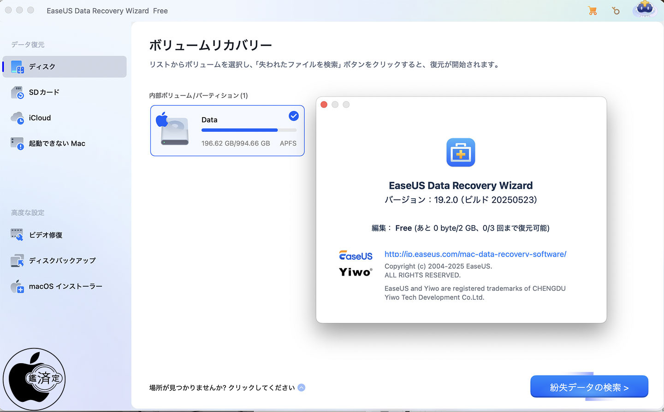Click the EaseUS logo in About dialog
664x412 pixels.
tap(356, 255)
